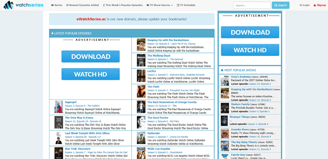Click Keeping Up with the Kardashians episode thumbnail
Viewport: 328px width, 159px height.
coord(141,45)
